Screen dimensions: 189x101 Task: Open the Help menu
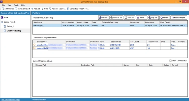click(x=23, y=5)
